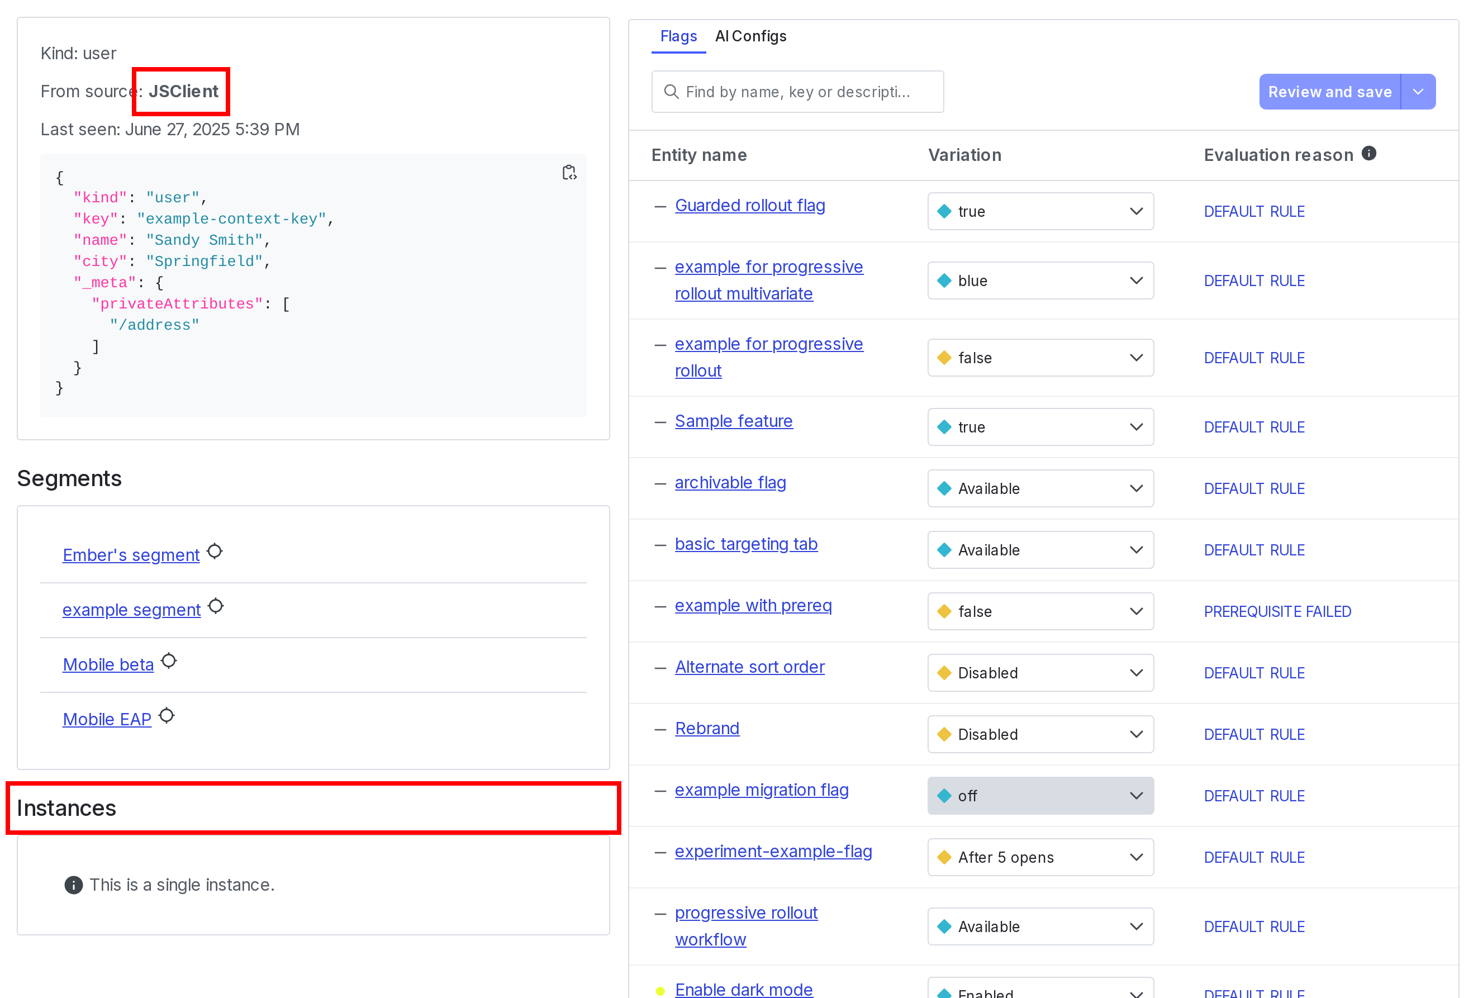Click the target icon beside Ember's segment
The width and height of the screenshot is (1464, 998).
(215, 552)
